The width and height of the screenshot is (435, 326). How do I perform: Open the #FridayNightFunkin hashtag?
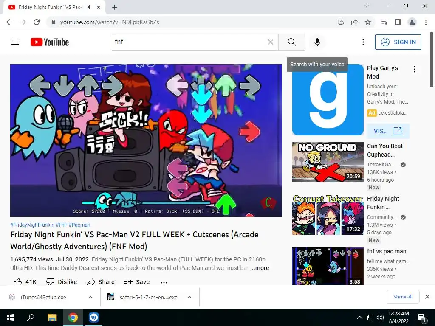coord(32,225)
